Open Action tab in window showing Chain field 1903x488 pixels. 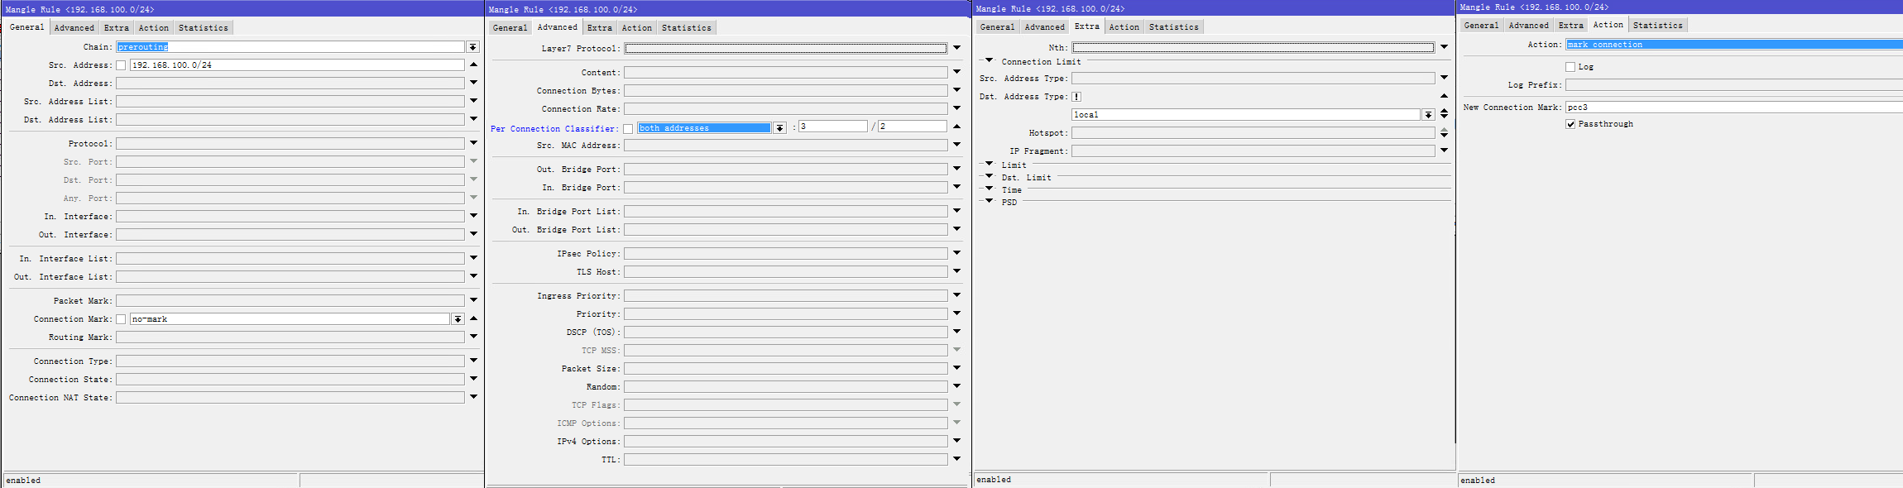[x=153, y=28]
